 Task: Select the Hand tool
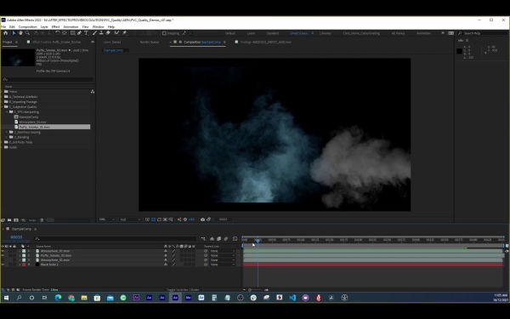click(x=20, y=33)
